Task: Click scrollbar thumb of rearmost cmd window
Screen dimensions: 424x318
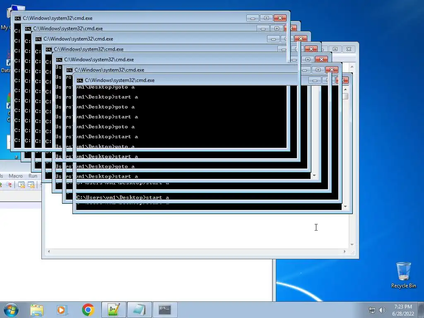Action: coord(345,96)
